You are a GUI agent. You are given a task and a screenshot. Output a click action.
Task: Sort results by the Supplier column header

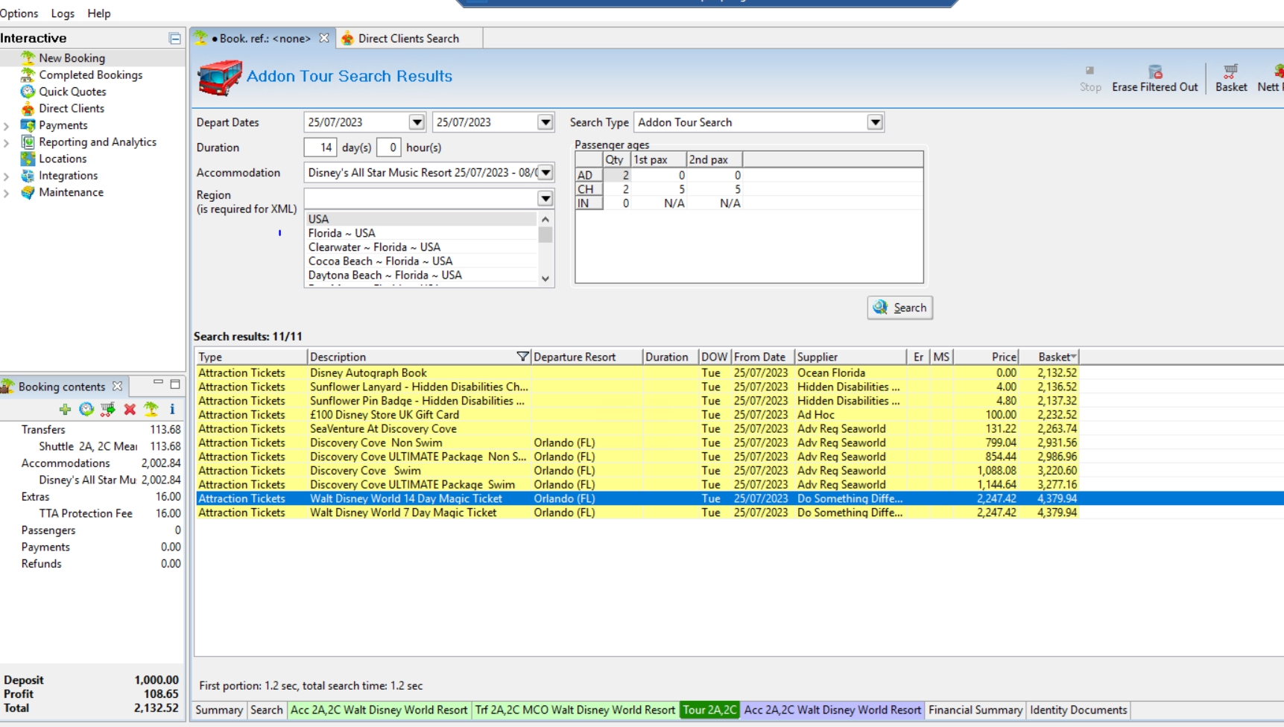click(850, 357)
